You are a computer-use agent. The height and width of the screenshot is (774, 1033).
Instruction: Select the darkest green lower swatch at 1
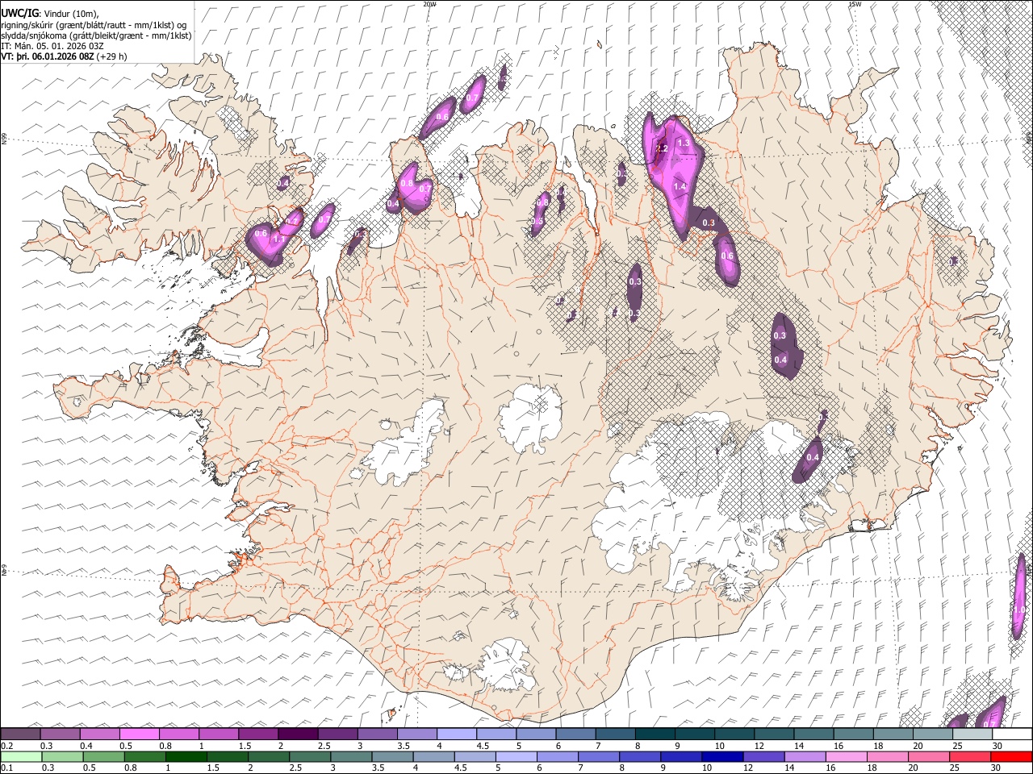tap(186, 757)
